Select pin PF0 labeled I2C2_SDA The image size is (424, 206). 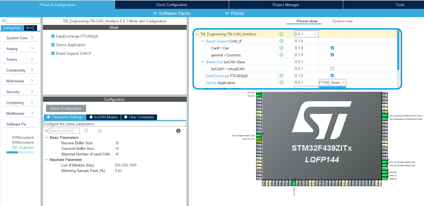click(x=258, y=92)
